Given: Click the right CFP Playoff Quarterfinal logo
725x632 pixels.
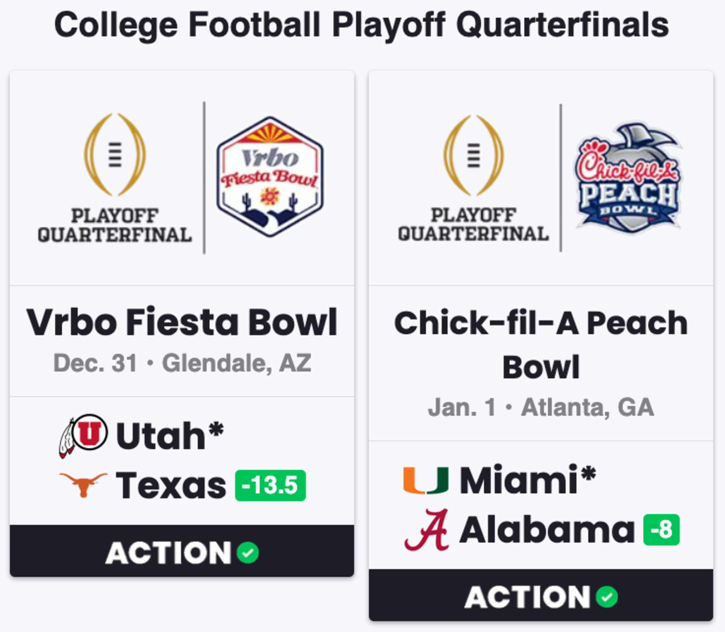Looking at the screenshot, I should [473, 178].
